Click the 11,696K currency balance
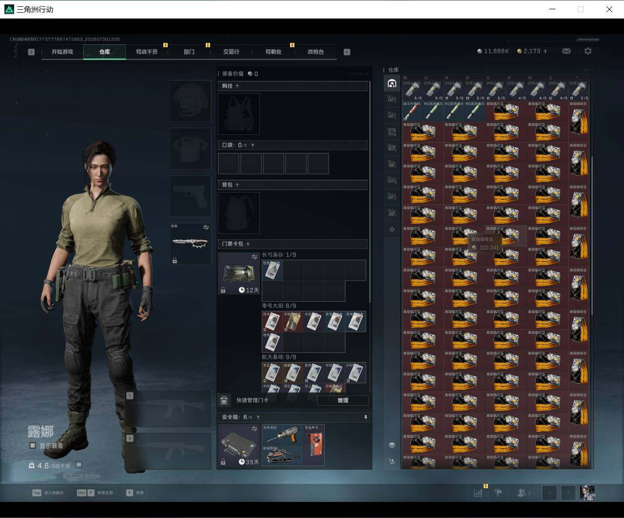This screenshot has height=518, width=624. [493, 51]
